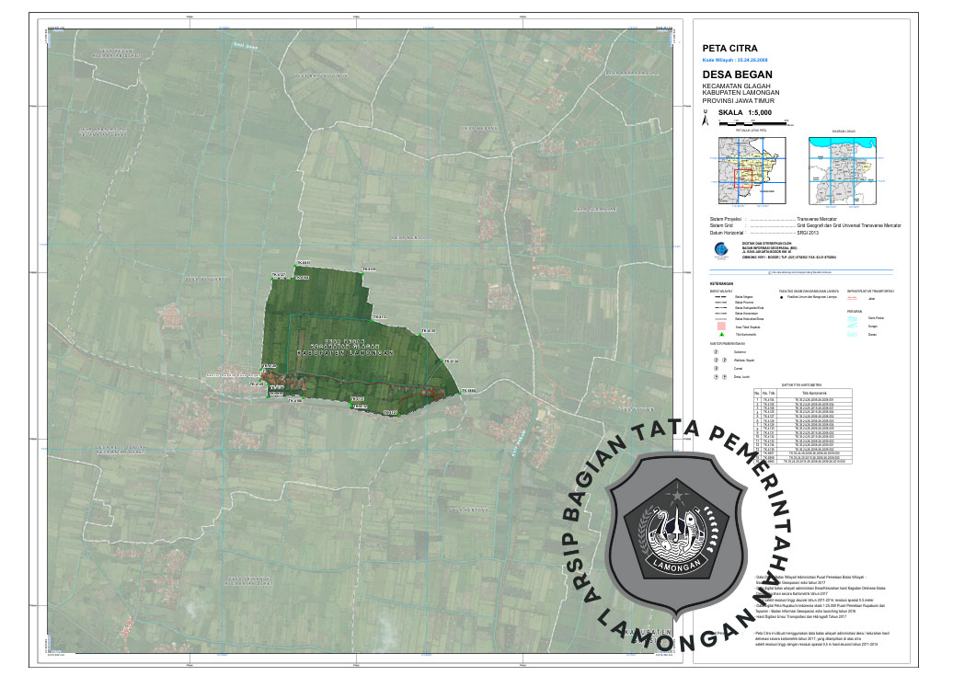953x676 pixels.
Task: Click the red rectangle inside the left inset map
Action: (745, 179)
